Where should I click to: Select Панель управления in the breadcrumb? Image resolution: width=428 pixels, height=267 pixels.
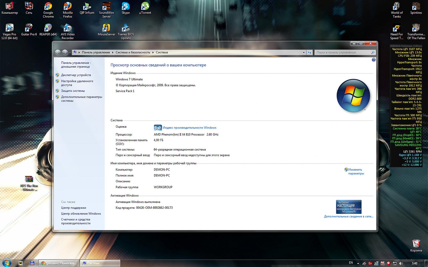pyautogui.click(x=96, y=53)
